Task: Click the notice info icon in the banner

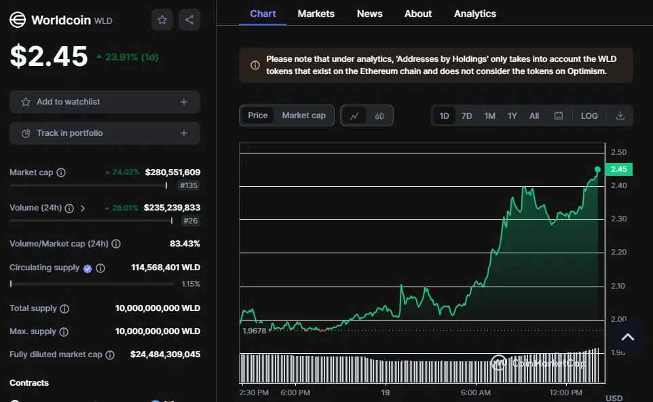Action: point(255,65)
